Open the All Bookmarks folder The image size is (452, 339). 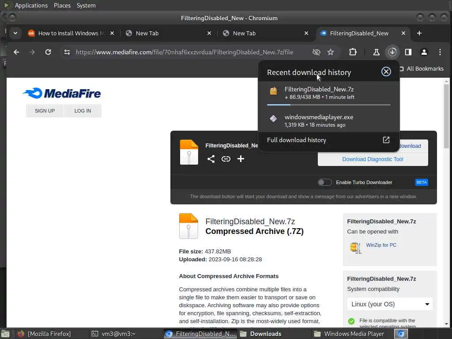(422, 68)
